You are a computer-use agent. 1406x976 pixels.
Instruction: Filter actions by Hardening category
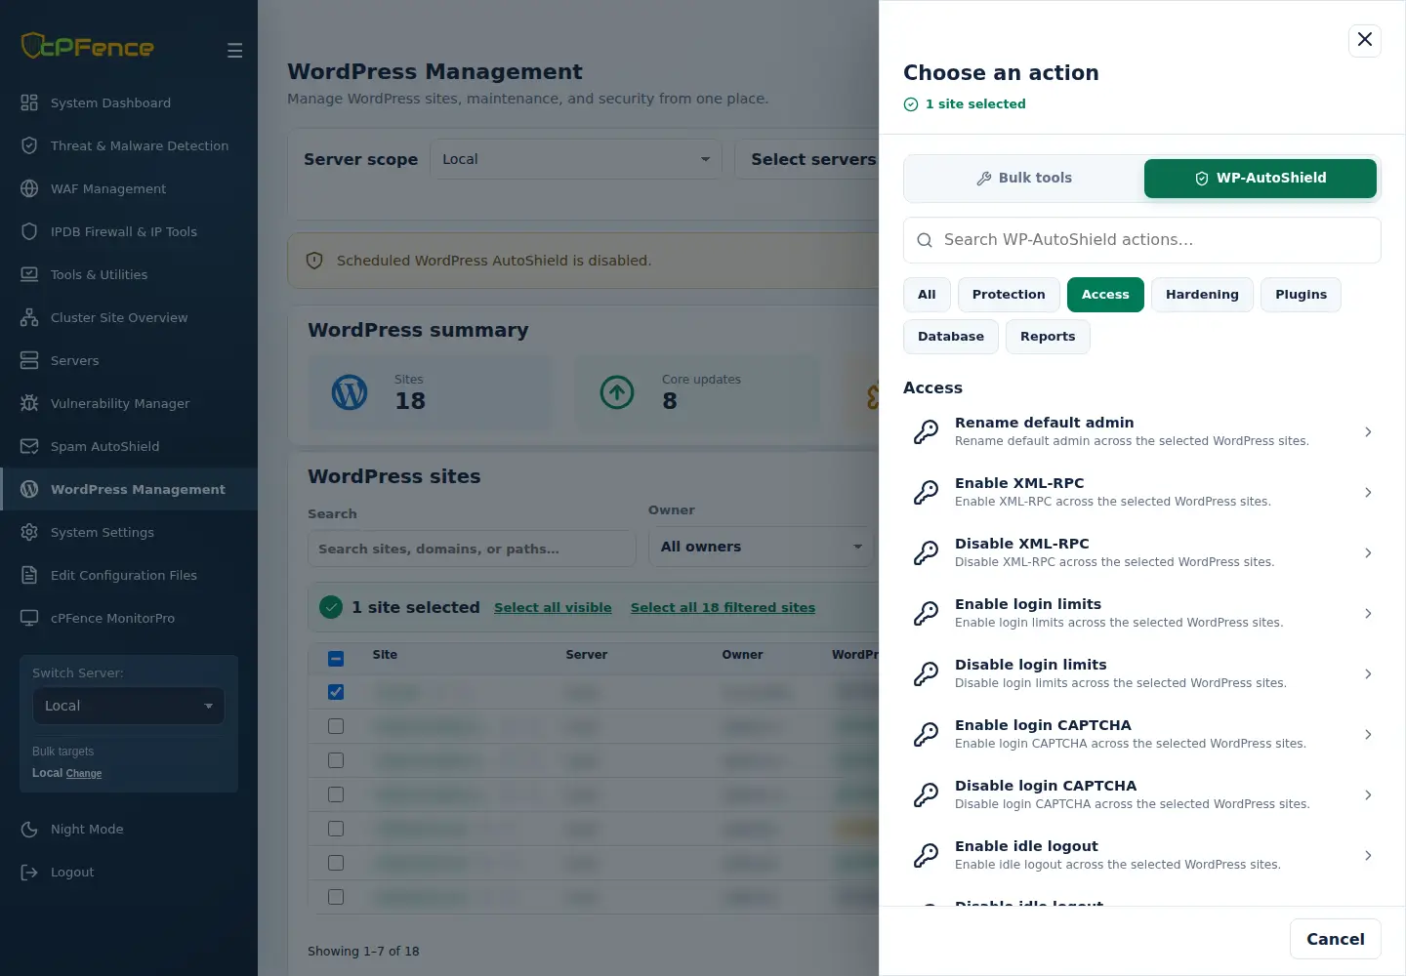tap(1202, 295)
